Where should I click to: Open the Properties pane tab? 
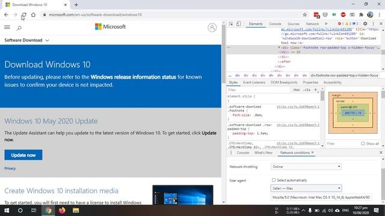click(310, 83)
